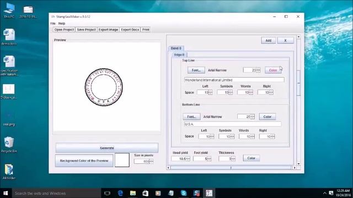This screenshot has height=198, width=353.
Task: Click the Save Project toolbar button
Action: [x=87, y=30]
